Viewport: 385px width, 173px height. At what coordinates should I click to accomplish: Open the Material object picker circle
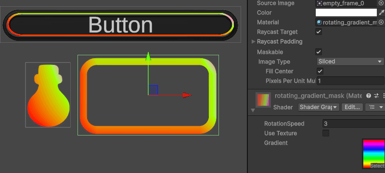[x=381, y=22]
